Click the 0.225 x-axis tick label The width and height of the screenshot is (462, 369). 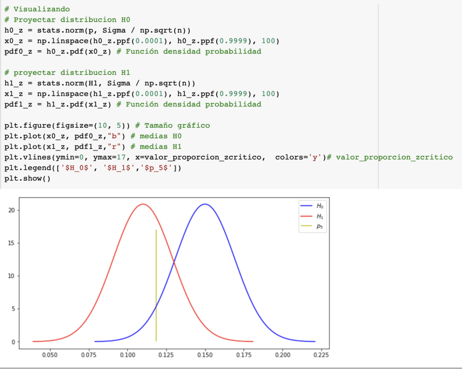[322, 355]
